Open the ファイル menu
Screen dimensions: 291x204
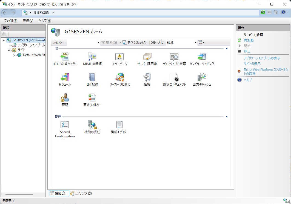click(x=11, y=21)
